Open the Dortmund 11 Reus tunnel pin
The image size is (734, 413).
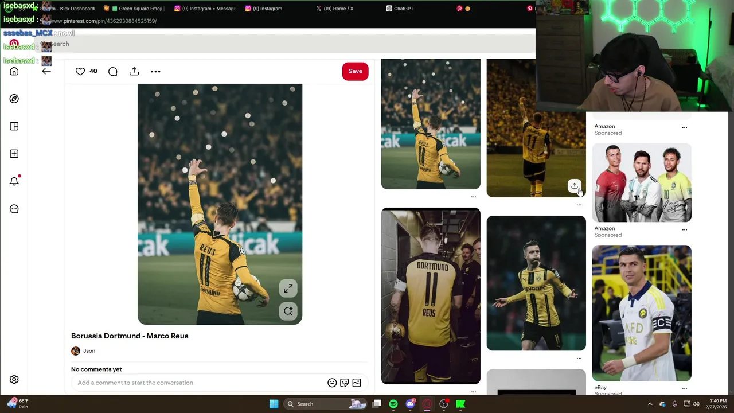(431, 296)
